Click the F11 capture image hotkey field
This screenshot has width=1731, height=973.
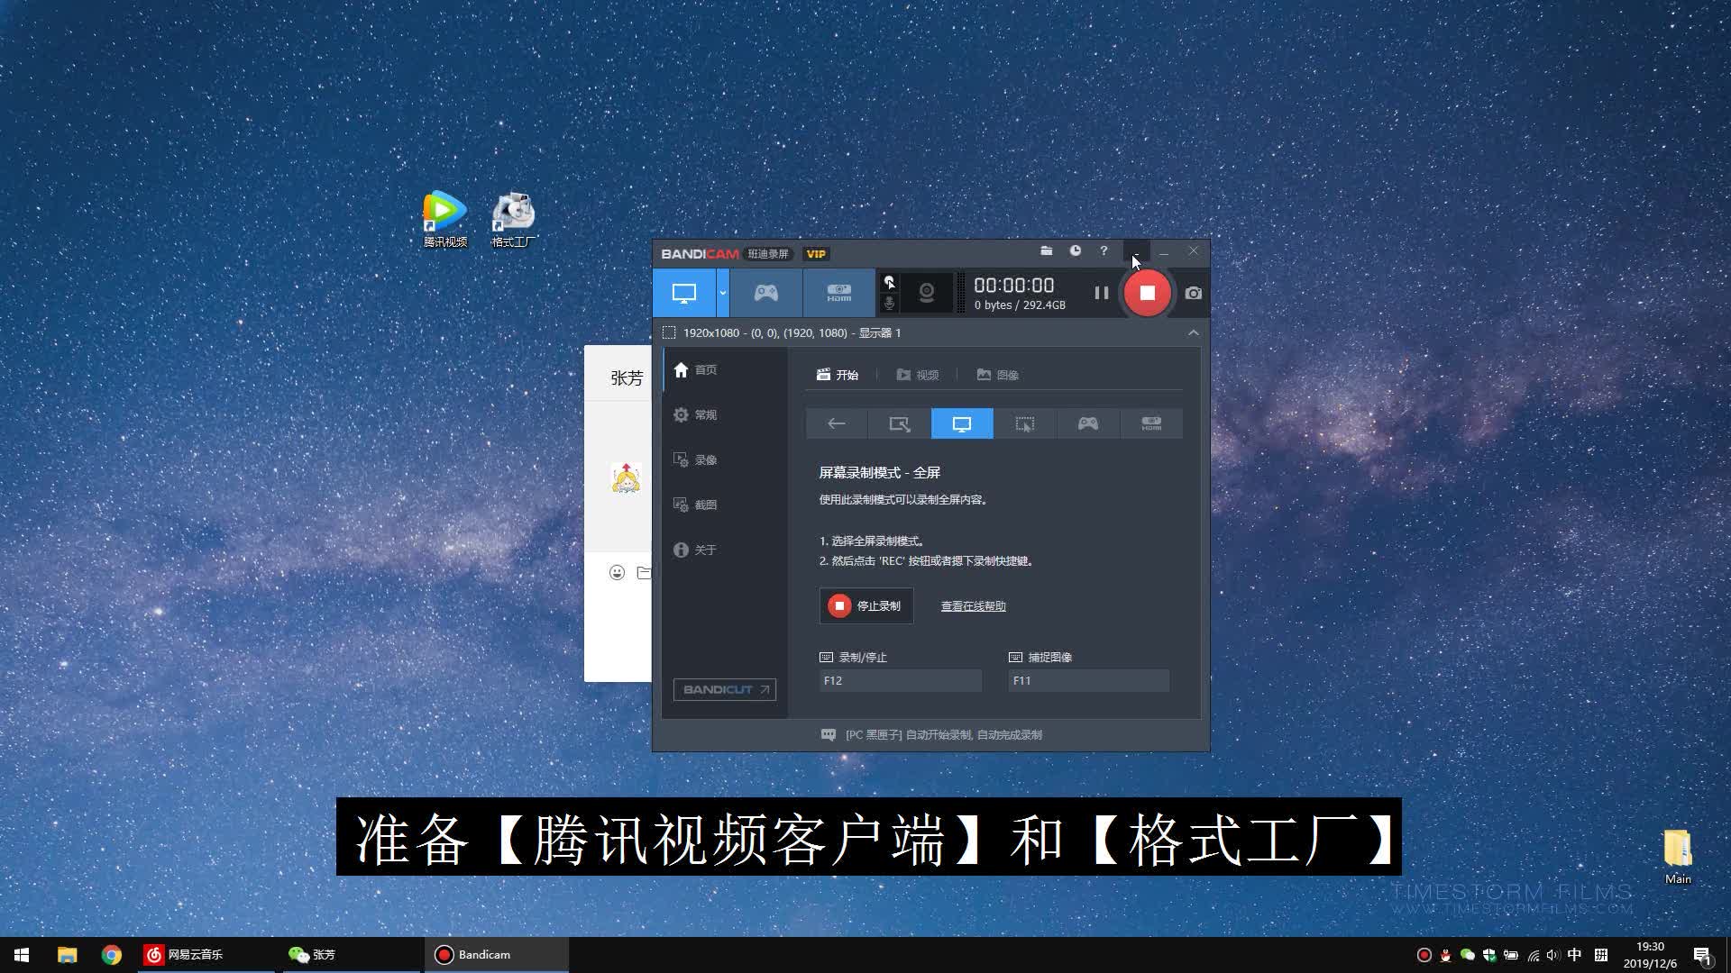click(x=1089, y=681)
